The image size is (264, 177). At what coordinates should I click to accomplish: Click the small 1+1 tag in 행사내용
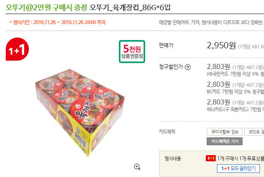coord(211,158)
